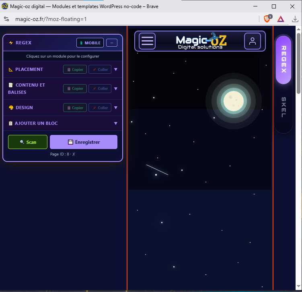Minimize the REGEX panel with the dash button

[x=112, y=43]
